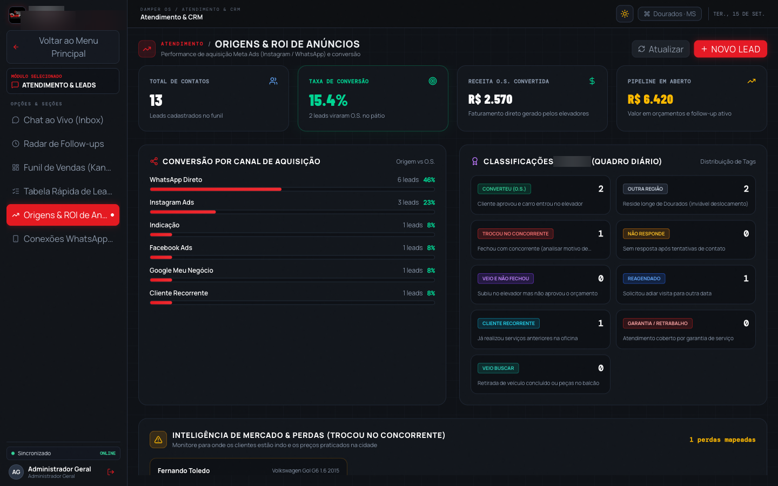Viewport: 778px width, 486px height.
Task: Click the 15.4% conversion rate value
Action: coord(328,100)
